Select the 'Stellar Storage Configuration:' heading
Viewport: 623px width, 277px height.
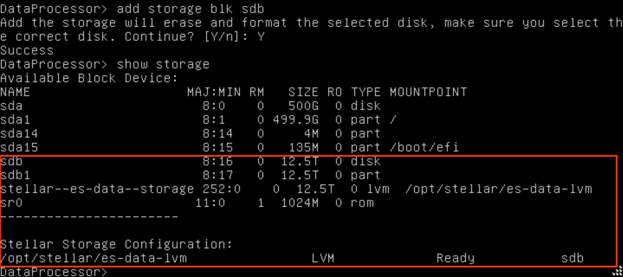[117, 244]
